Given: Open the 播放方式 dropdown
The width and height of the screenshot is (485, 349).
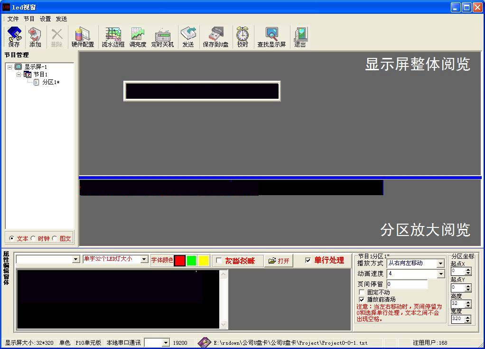Looking at the screenshot, I should pyautogui.click(x=441, y=264).
